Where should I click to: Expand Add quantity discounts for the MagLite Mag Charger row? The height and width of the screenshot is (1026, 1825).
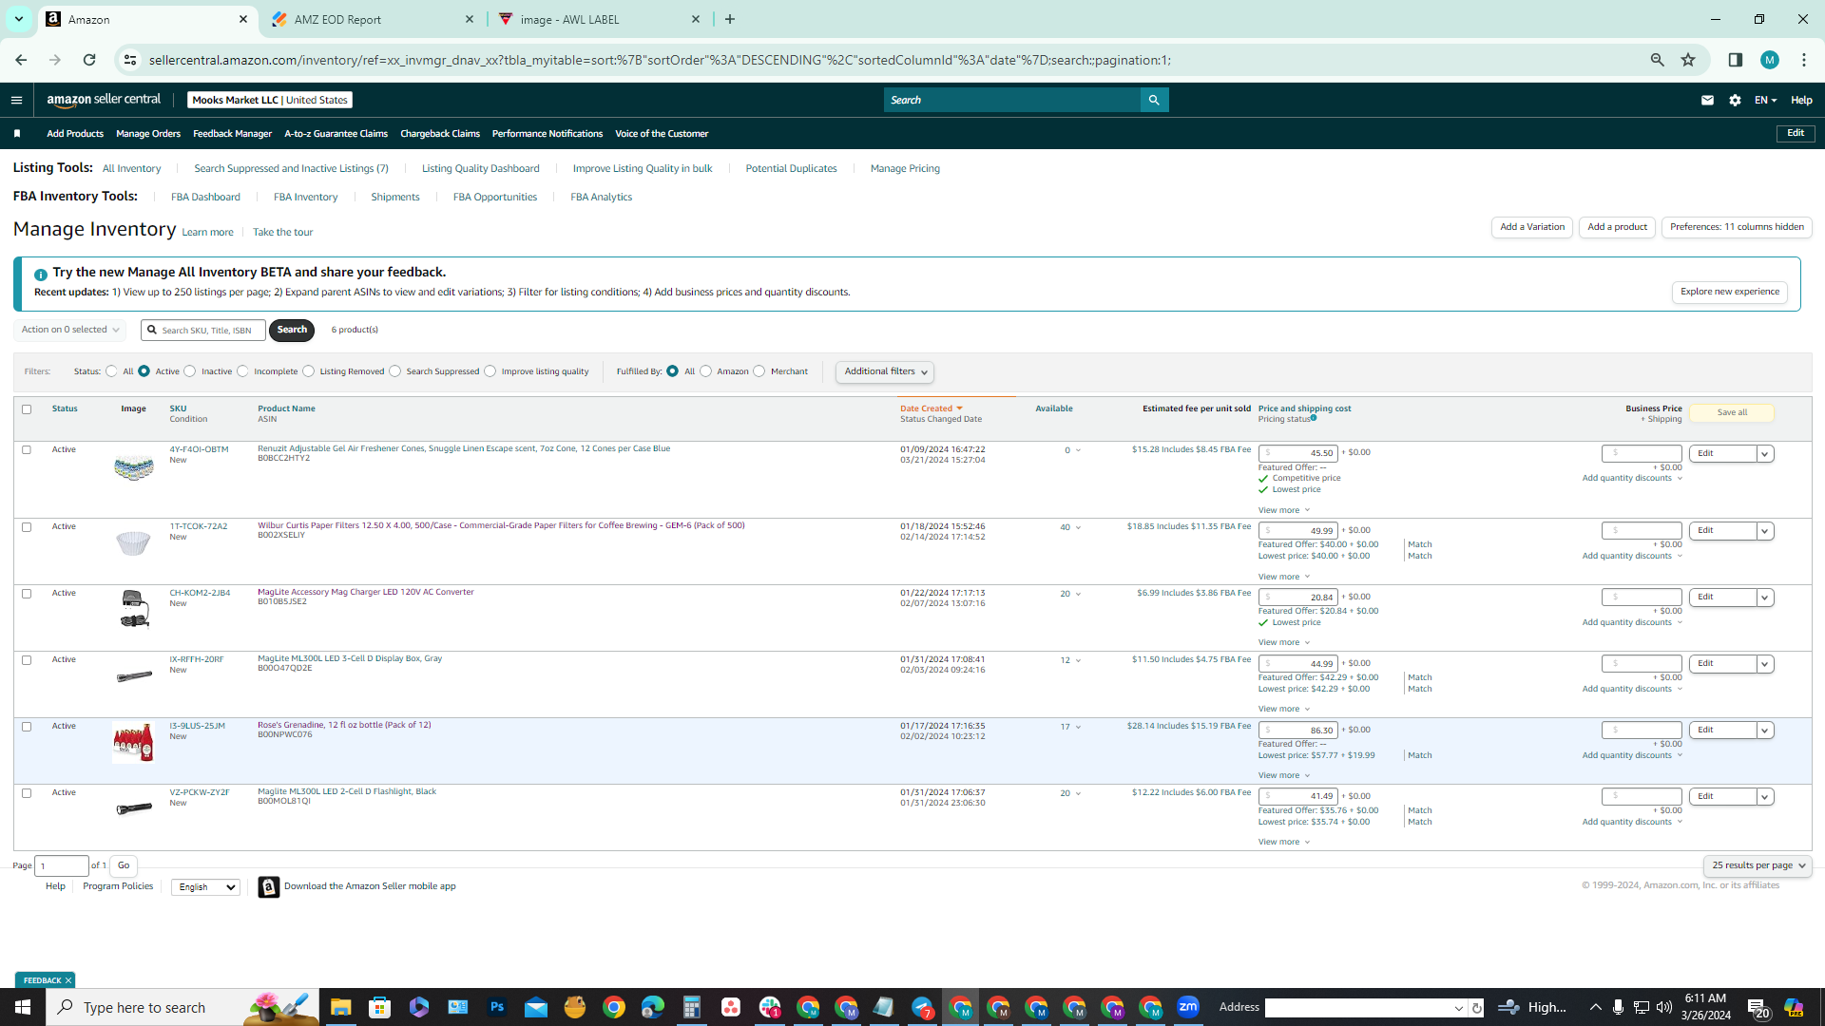[x=1632, y=622]
